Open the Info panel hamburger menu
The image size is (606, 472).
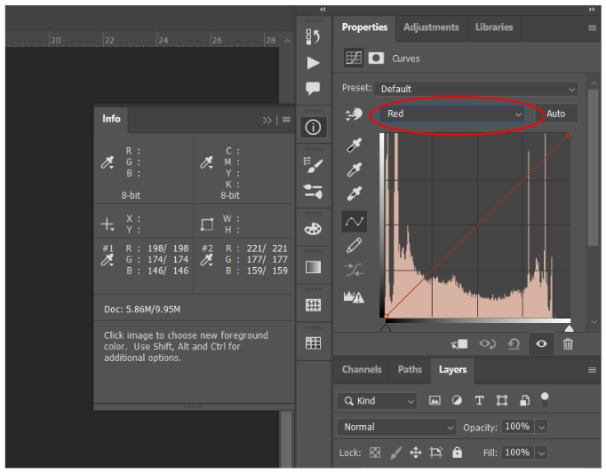click(x=286, y=120)
